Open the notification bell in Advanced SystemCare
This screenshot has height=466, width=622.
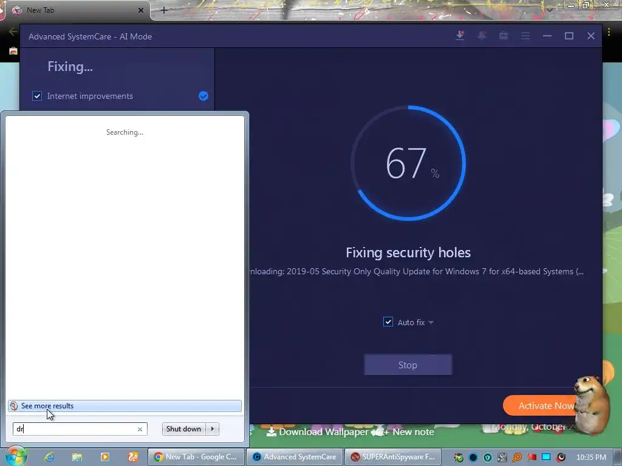coord(482,36)
